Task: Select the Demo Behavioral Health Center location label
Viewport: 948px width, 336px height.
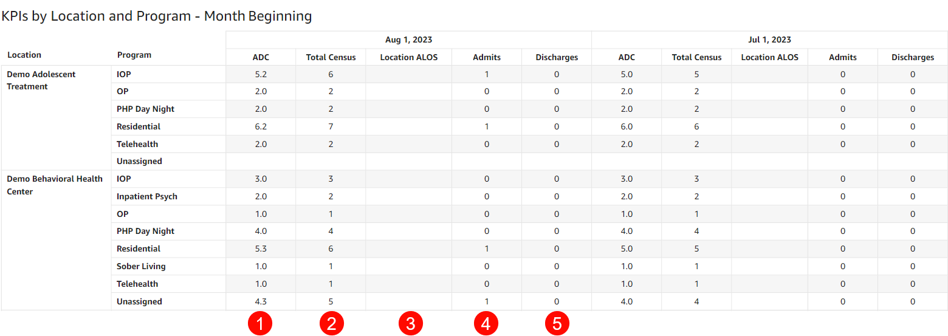Action: pyautogui.click(x=55, y=185)
